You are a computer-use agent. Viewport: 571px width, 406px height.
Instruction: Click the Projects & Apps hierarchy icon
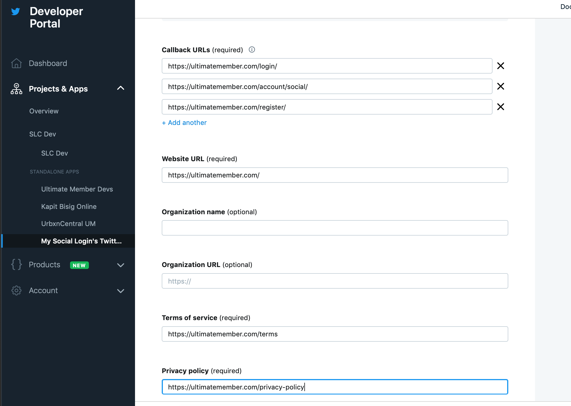[x=16, y=89]
